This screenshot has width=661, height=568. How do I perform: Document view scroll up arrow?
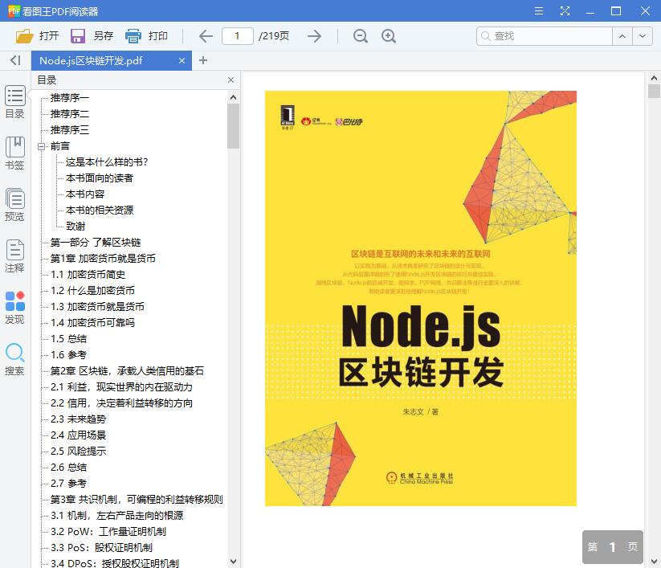point(654,78)
